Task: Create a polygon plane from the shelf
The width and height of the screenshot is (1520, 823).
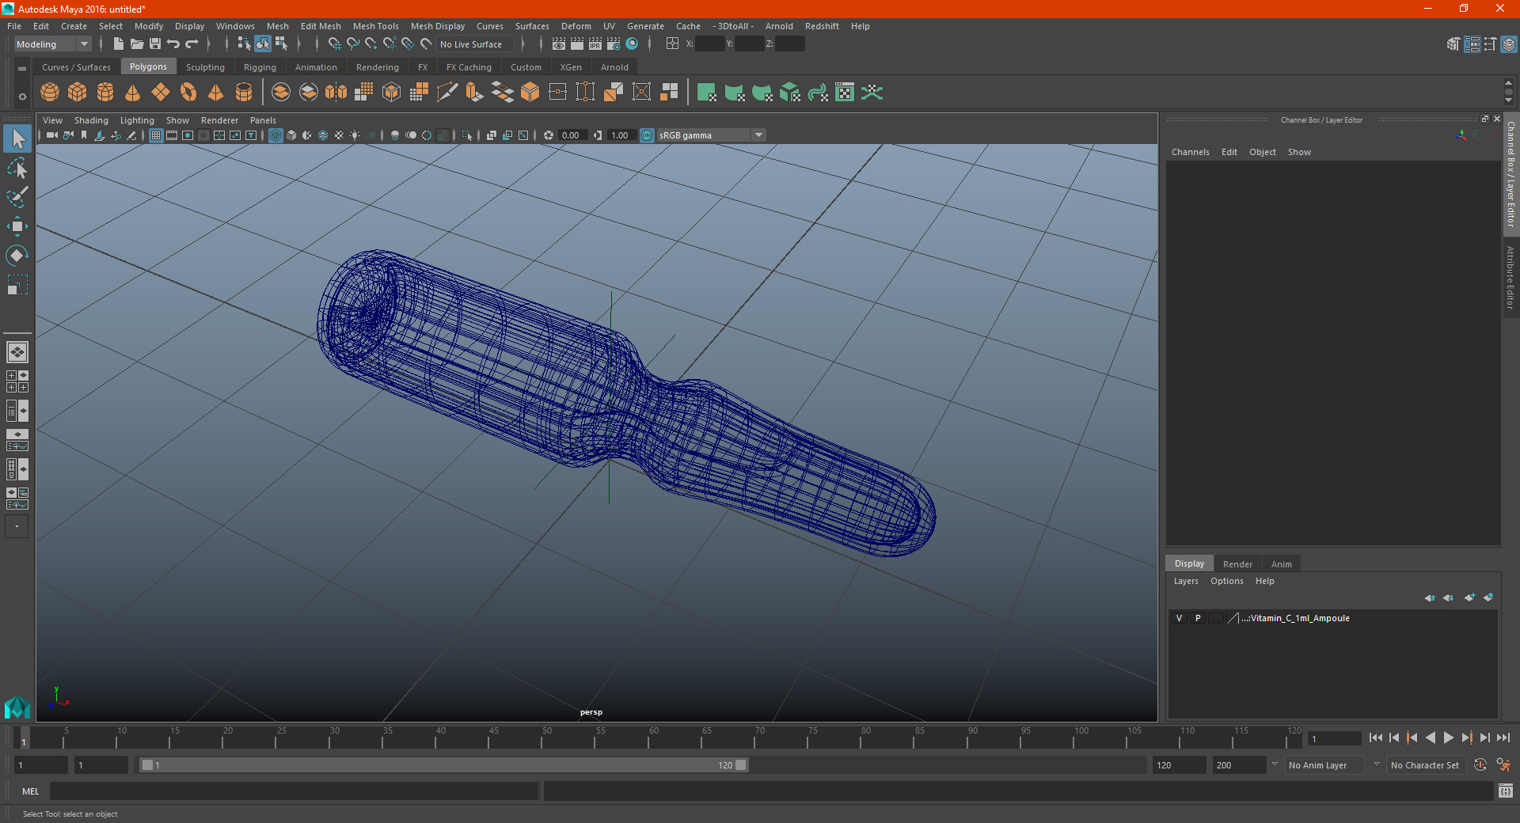Action: pos(161,93)
